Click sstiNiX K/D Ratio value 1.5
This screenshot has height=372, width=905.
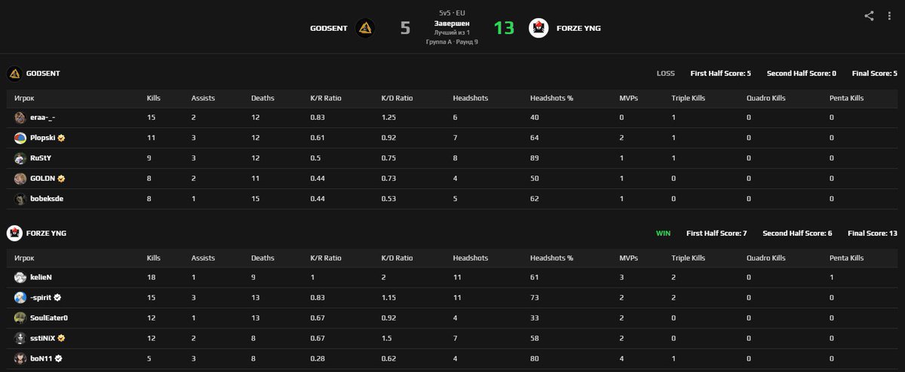[386, 338]
